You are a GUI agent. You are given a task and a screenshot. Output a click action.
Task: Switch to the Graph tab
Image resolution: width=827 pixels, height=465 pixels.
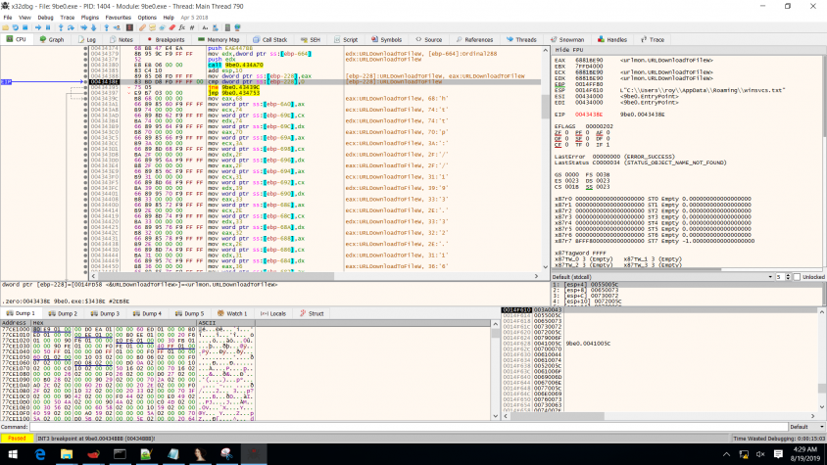coord(52,39)
